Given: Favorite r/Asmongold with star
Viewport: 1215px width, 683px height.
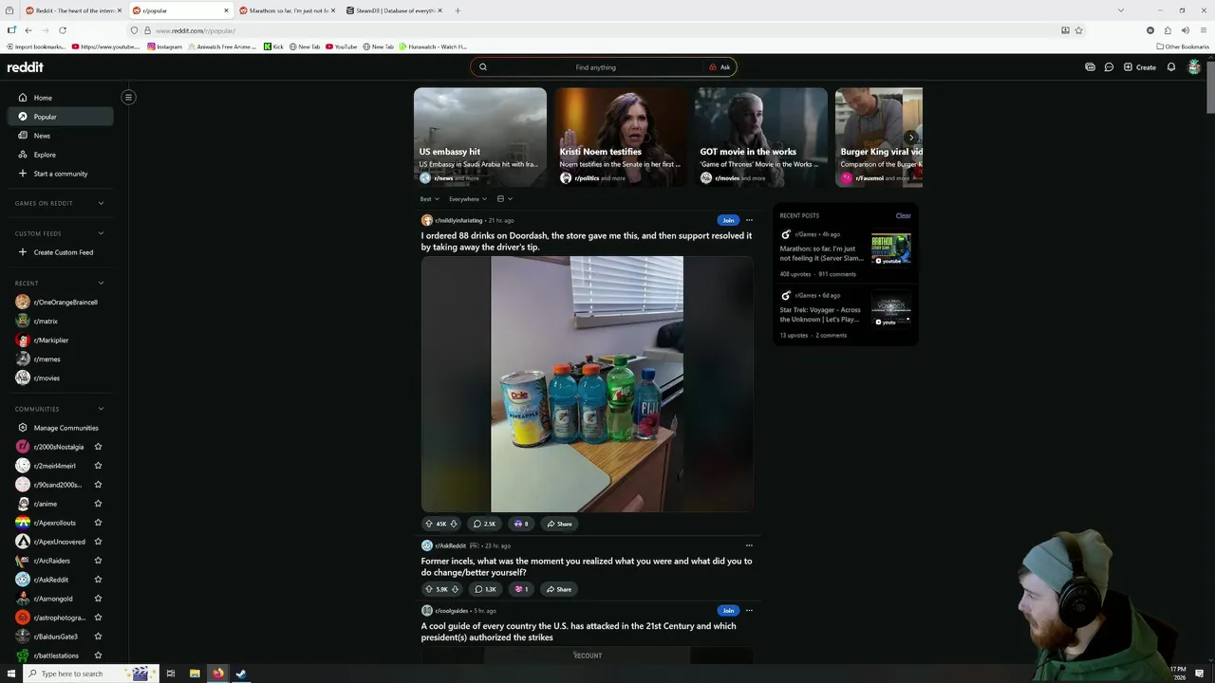Looking at the screenshot, I should click(x=98, y=599).
